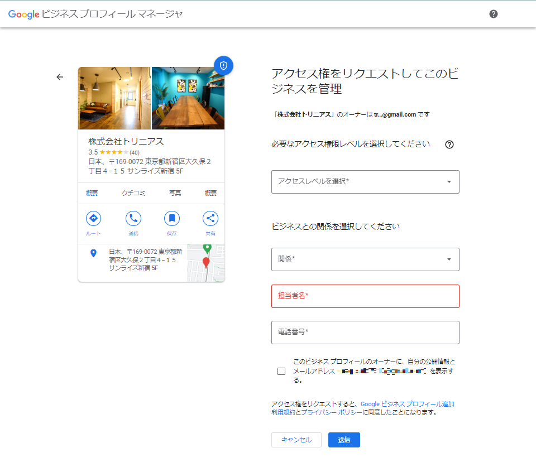This screenshot has width=536, height=472.
Task: Click the small map thumbnail
Action: tap(206, 263)
